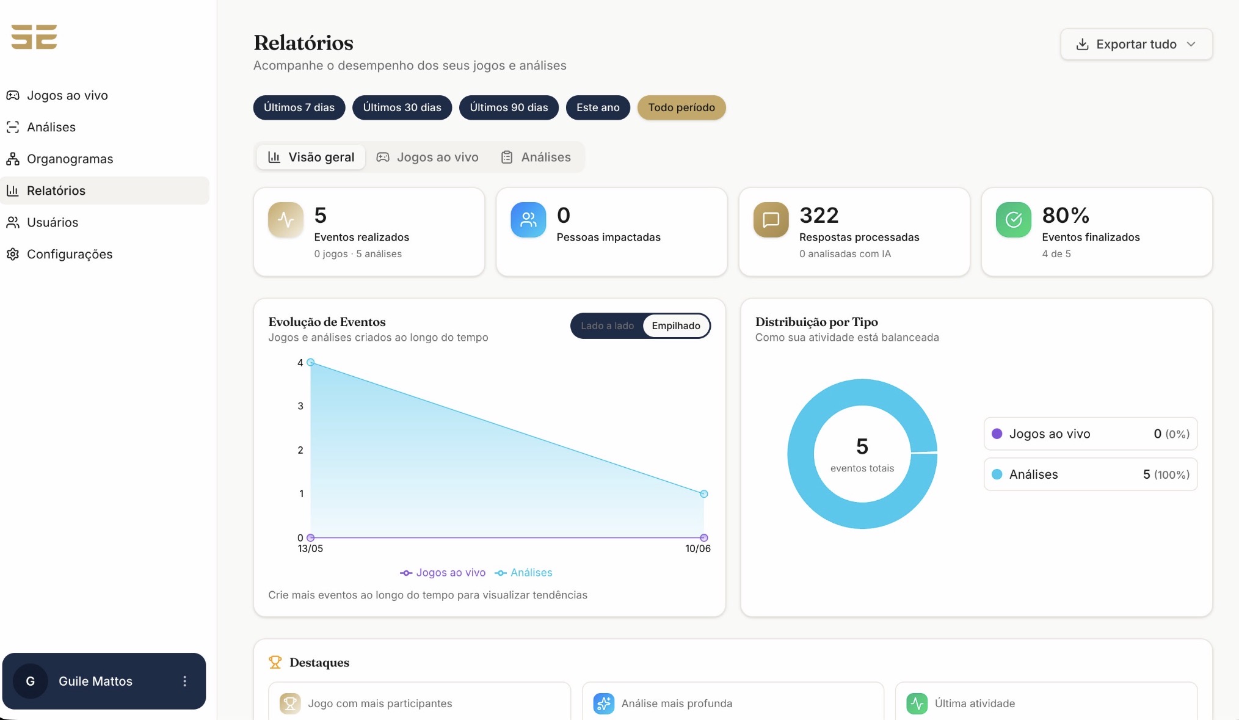1239x720 pixels.
Task: Click the purple Jogos ao vivo color dot
Action: (997, 434)
